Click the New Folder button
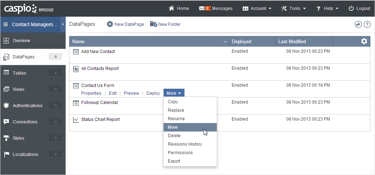 pyautogui.click(x=165, y=24)
